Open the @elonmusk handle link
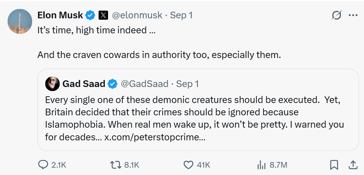364x175 pixels. point(137,15)
